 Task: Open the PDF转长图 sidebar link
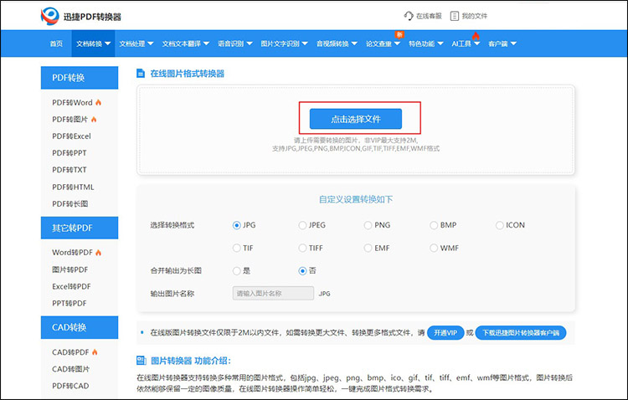pos(69,204)
